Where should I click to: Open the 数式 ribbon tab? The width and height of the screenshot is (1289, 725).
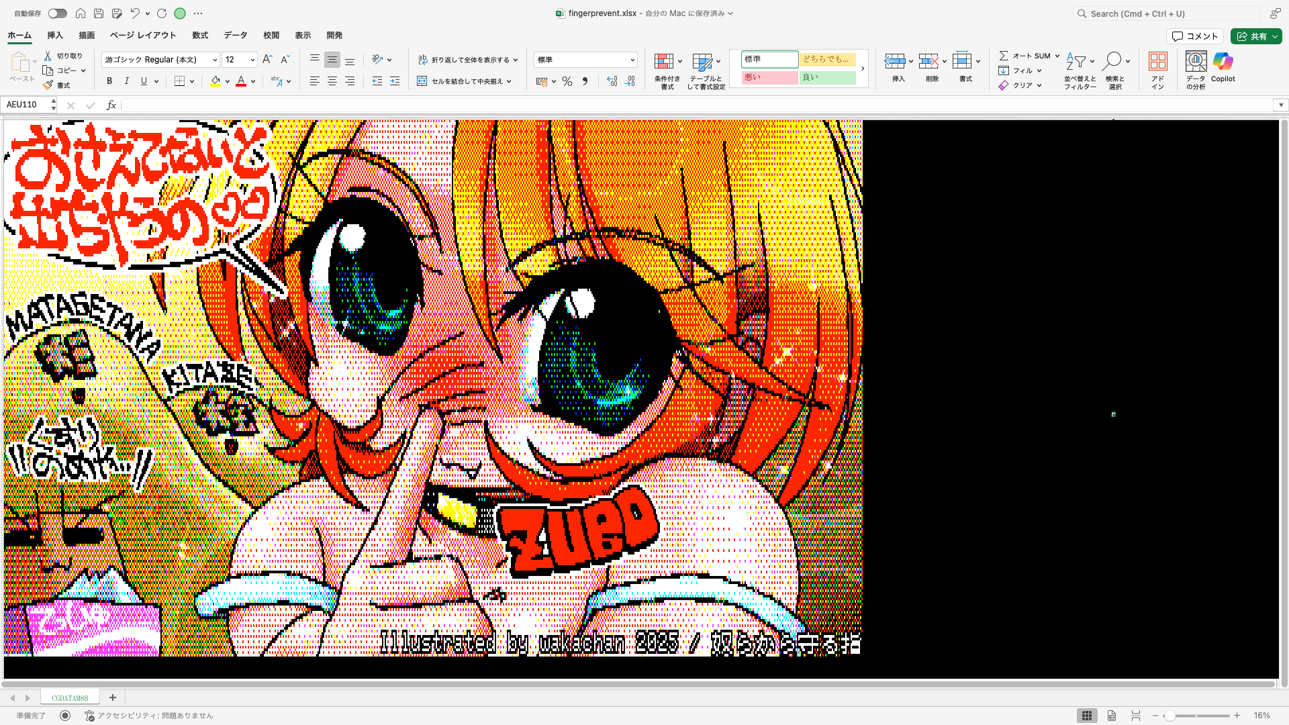200,36
